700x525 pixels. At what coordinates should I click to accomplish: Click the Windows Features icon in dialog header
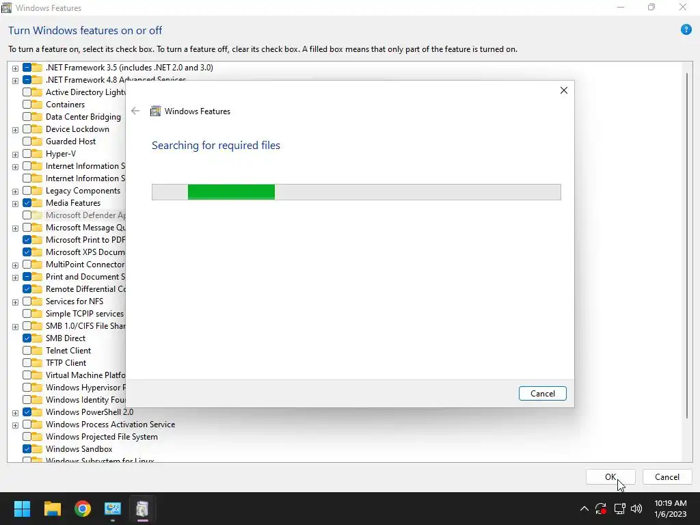155,111
